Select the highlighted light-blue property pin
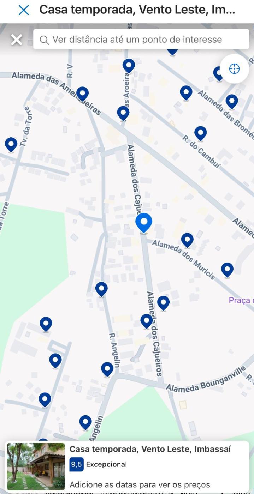The height and width of the screenshot is (494, 254). (144, 223)
